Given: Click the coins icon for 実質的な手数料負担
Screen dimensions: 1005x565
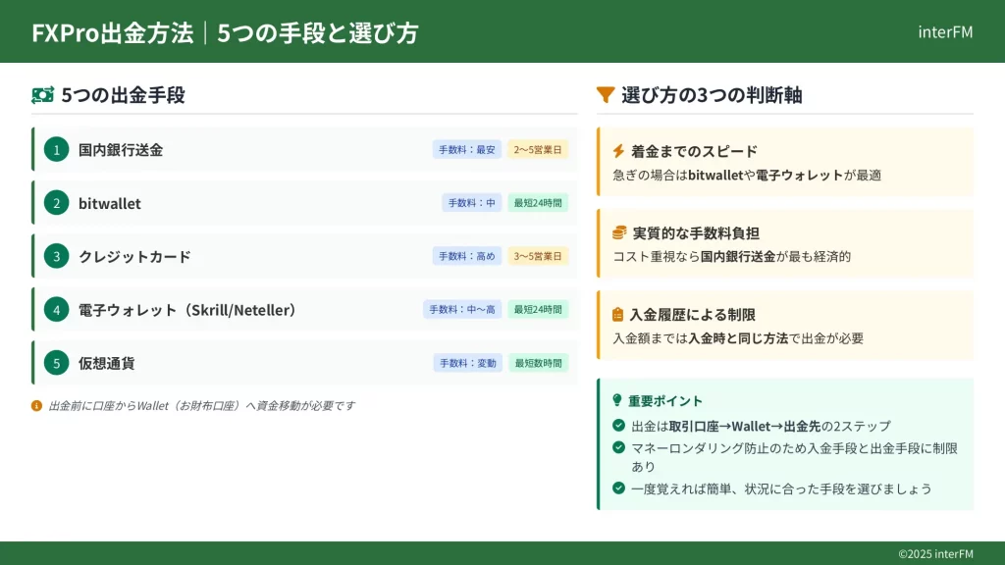Looking at the screenshot, I should click(x=618, y=232).
